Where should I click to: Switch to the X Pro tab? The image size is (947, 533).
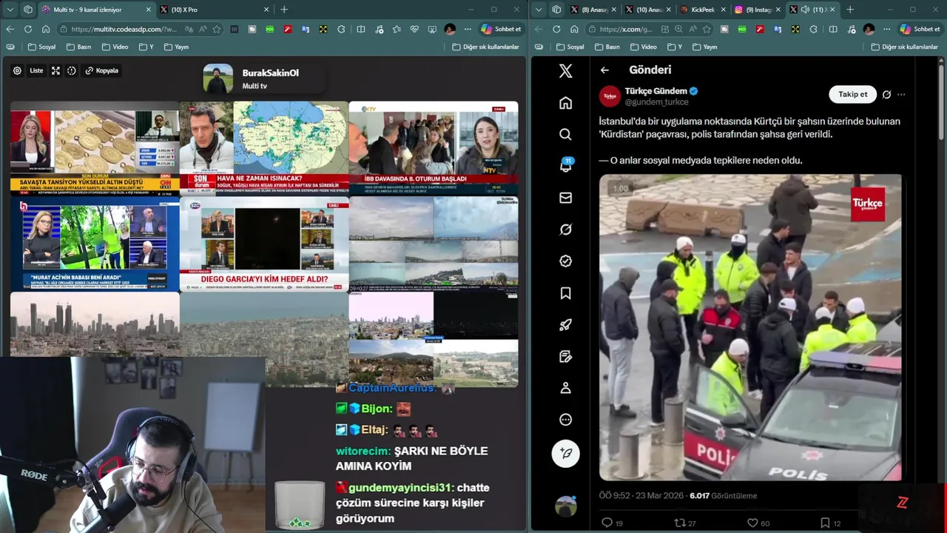[214, 10]
